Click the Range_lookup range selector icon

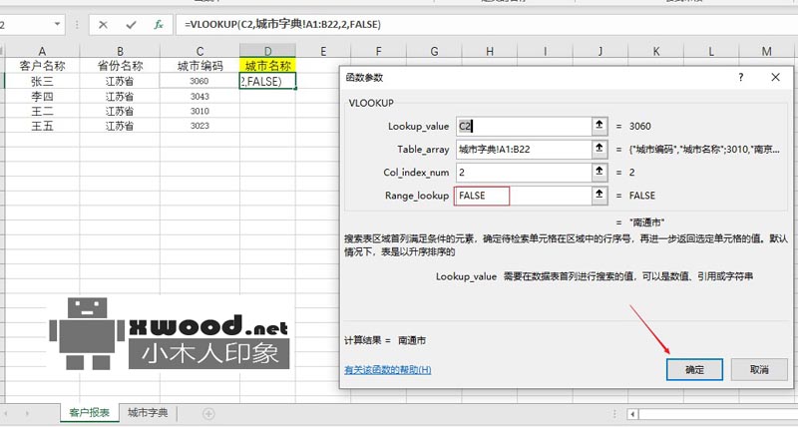point(599,196)
